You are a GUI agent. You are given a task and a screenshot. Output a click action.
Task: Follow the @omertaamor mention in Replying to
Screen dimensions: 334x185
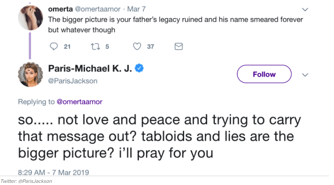(79, 102)
